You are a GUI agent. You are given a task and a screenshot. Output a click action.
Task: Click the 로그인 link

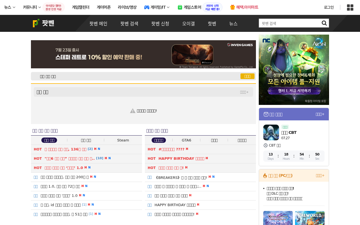[x=329, y=7]
